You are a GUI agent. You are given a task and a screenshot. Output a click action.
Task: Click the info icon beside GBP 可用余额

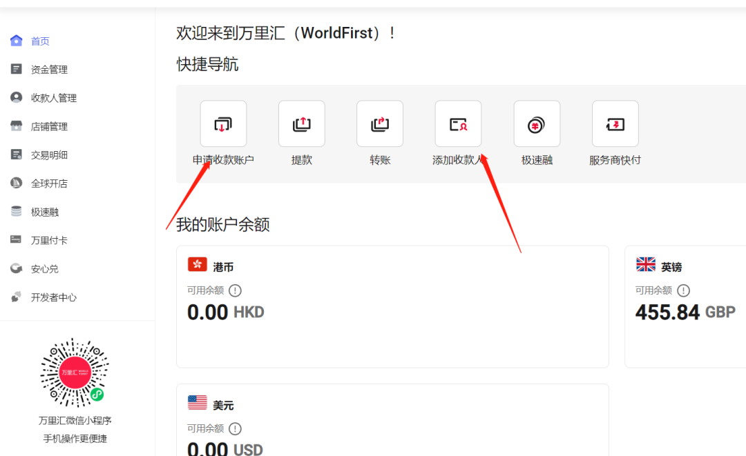click(683, 290)
